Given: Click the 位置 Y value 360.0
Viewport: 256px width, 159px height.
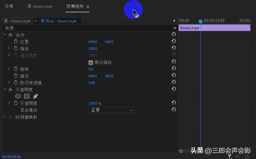Looking at the screenshot, I should click(x=109, y=42).
